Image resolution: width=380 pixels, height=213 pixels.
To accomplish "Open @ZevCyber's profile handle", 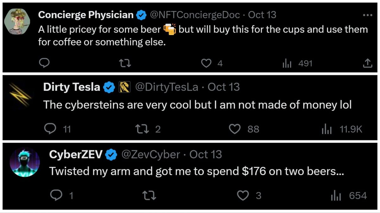I will click(x=151, y=154).
